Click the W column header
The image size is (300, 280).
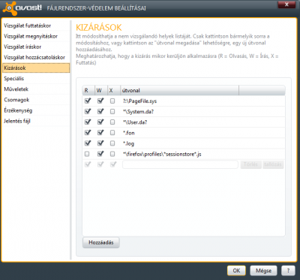tap(101, 90)
